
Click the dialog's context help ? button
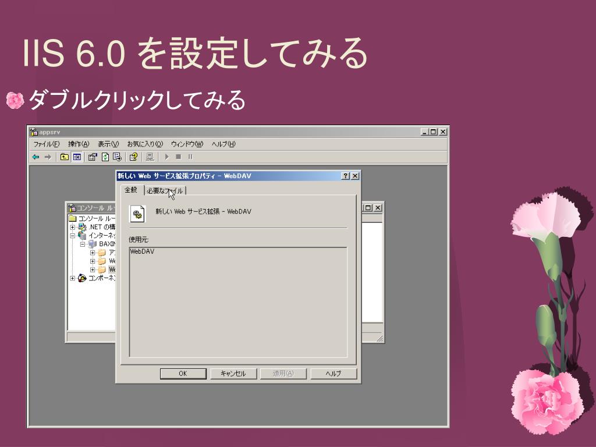coord(345,176)
